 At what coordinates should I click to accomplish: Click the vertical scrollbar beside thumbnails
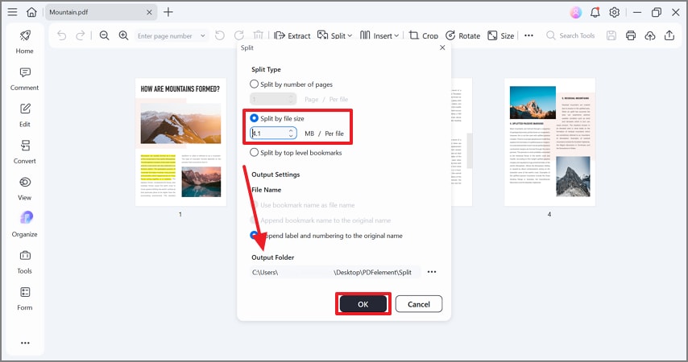point(469,150)
